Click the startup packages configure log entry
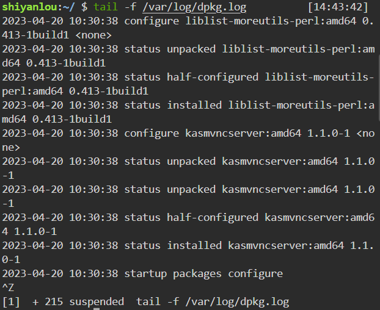 pyautogui.click(x=203, y=273)
